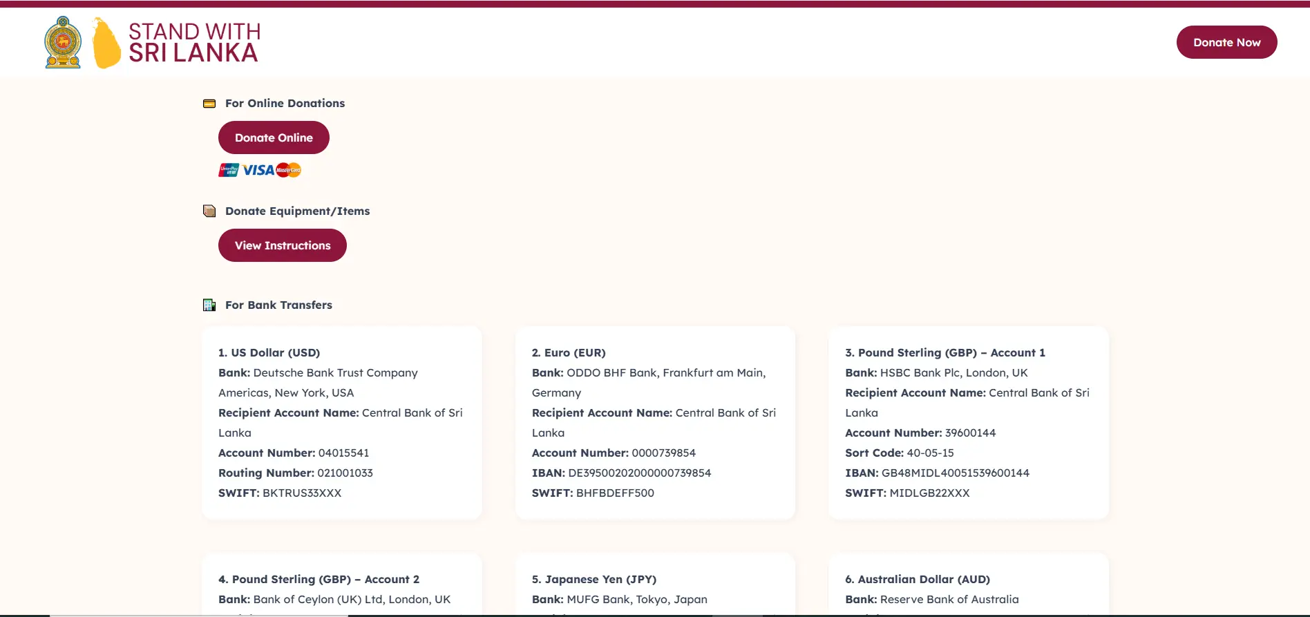The image size is (1310, 617).
Task: Click the bank building icon beside Bank Transfers
Action: click(209, 305)
